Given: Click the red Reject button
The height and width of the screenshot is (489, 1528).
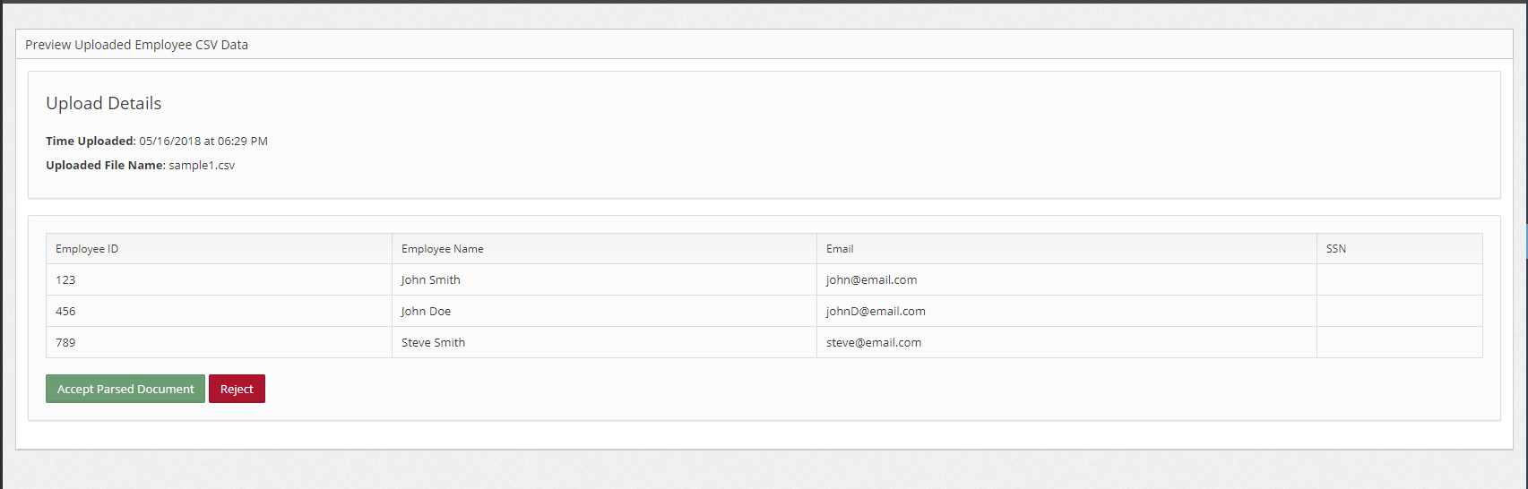Looking at the screenshot, I should coord(237,389).
